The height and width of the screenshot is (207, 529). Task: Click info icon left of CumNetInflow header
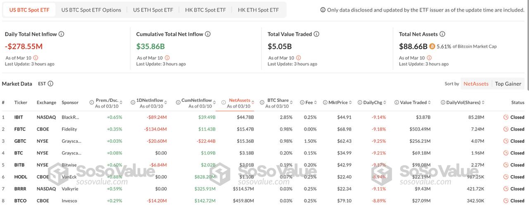(x=178, y=102)
